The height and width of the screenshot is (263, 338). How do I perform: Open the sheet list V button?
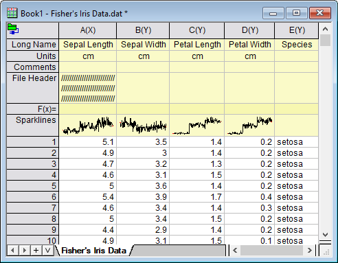point(48,250)
